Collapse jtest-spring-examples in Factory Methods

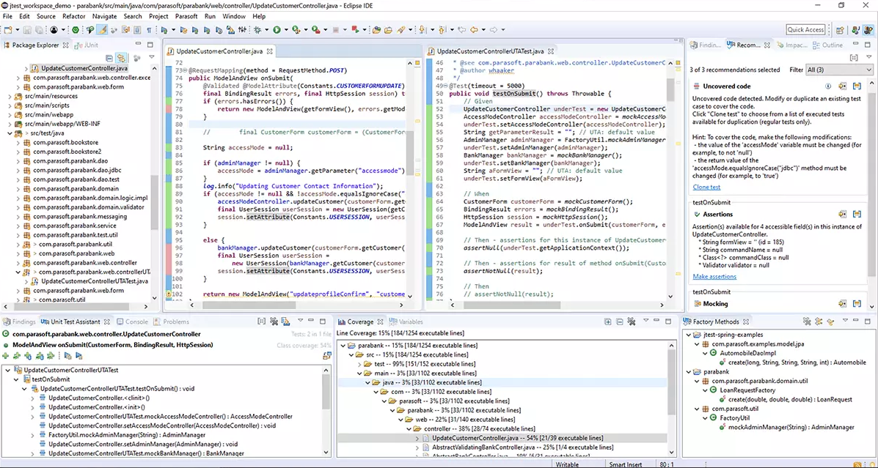(x=687, y=335)
